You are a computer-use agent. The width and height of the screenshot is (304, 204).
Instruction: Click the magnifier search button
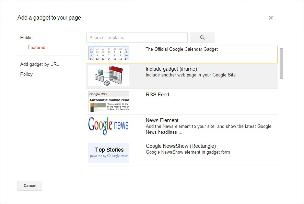202,38
